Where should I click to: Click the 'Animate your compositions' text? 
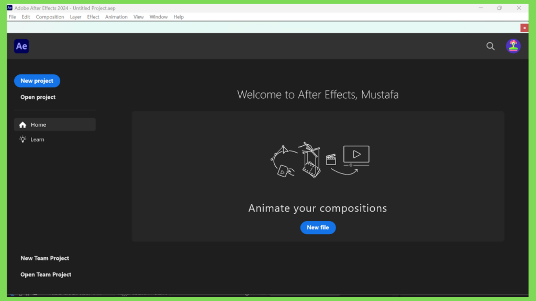318,208
